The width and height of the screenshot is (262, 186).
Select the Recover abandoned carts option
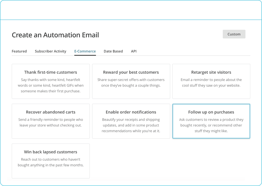click(51, 112)
